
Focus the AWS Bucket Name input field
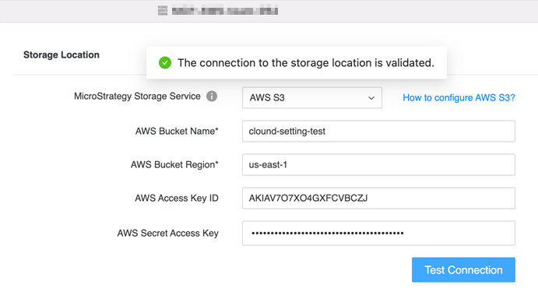click(378, 131)
